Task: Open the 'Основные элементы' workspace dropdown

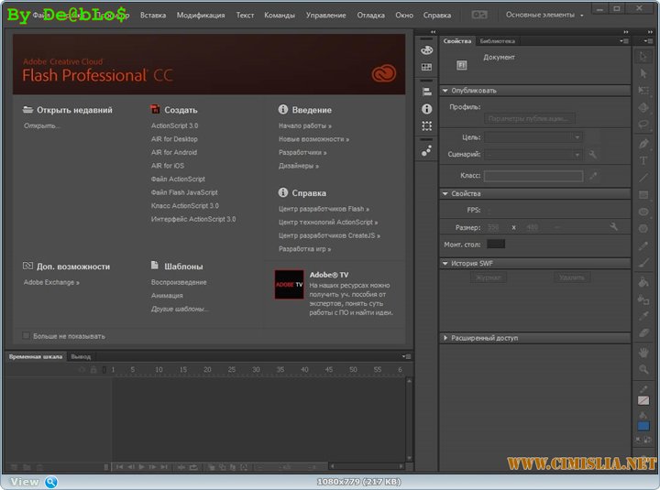Action: (x=544, y=15)
